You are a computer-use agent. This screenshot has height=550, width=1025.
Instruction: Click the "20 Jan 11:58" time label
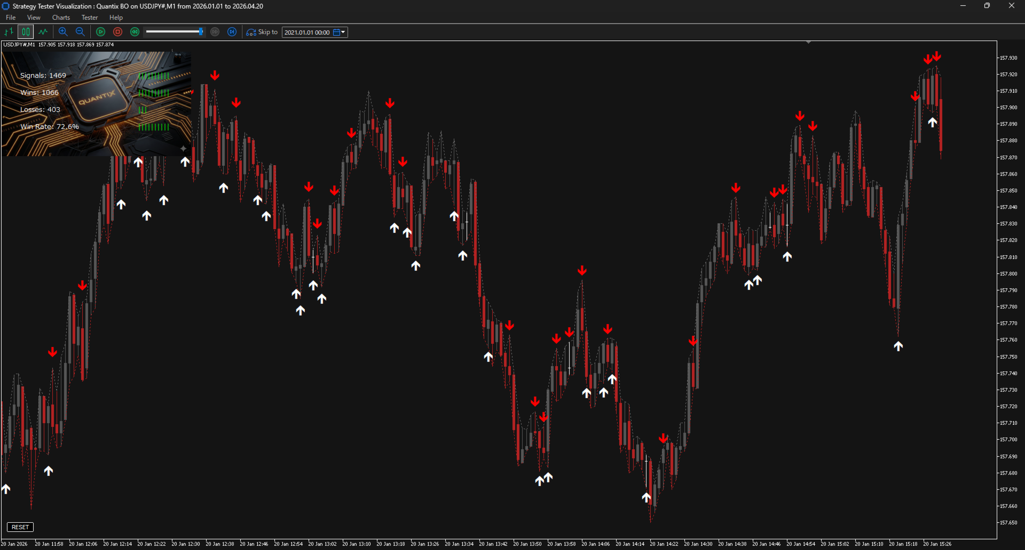[x=49, y=544]
